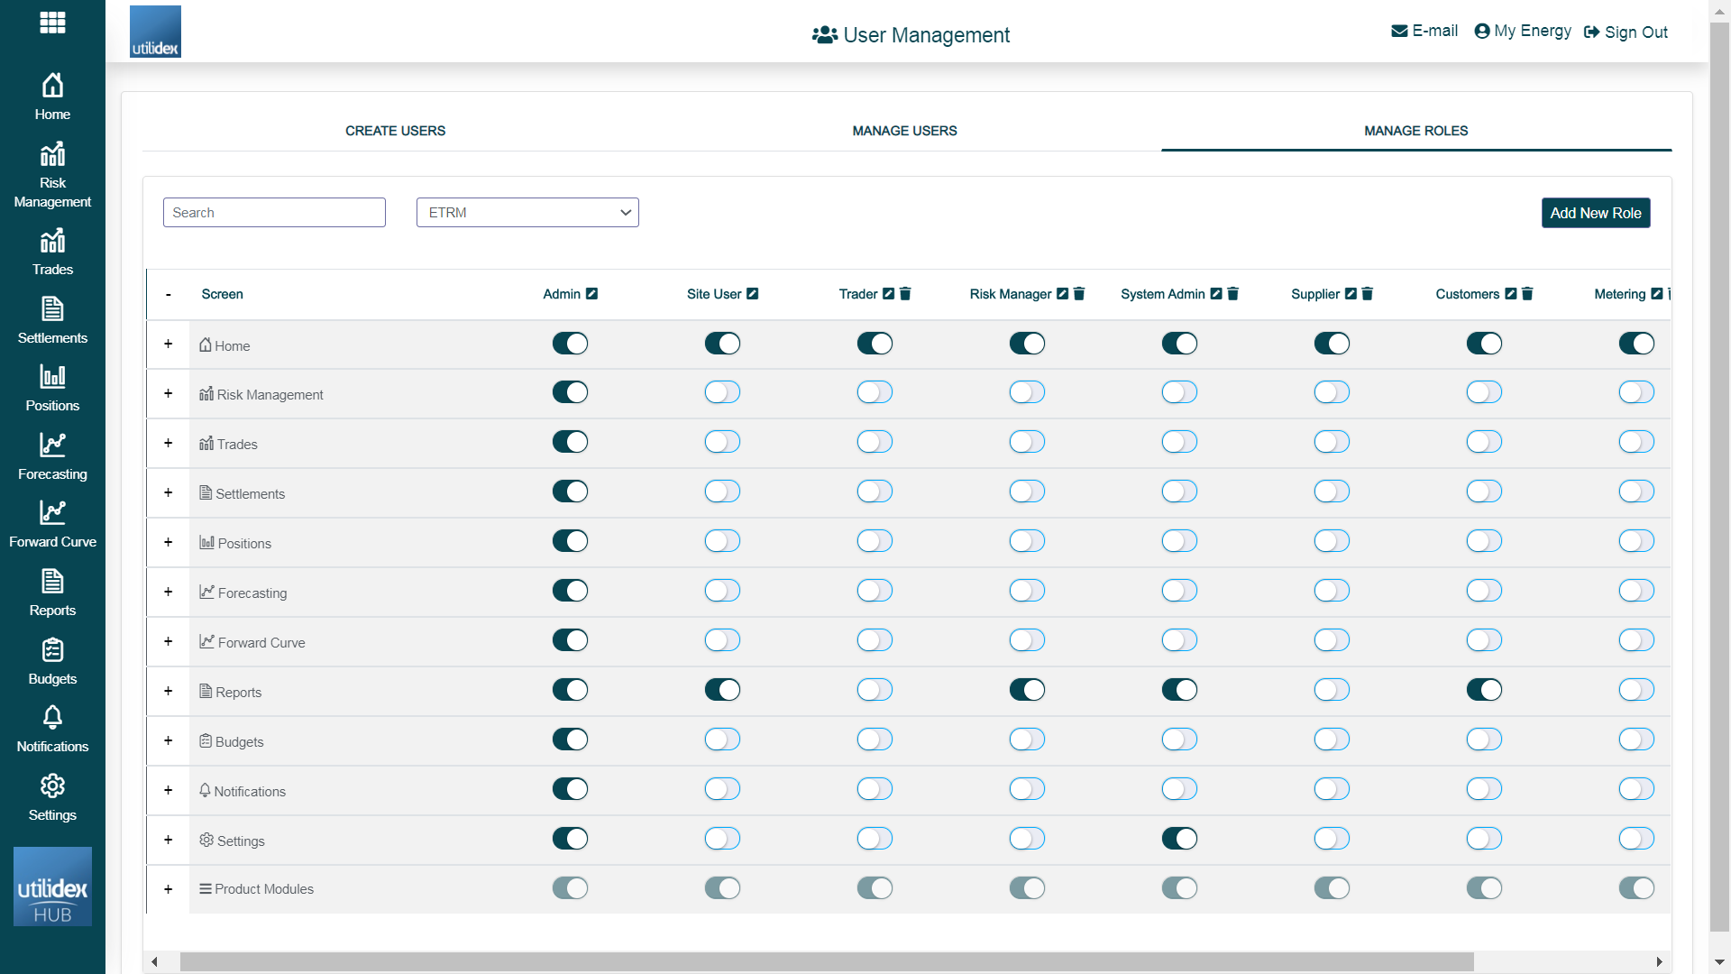This screenshot has width=1731, height=974.
Task: Open Risk Management from the sidebar
Action: coord(52,175)
